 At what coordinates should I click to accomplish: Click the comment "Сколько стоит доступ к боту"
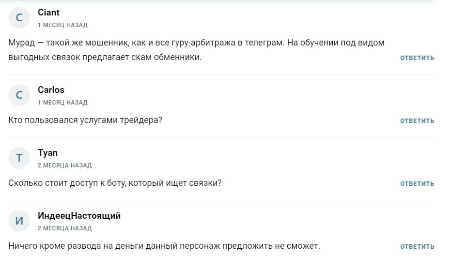coord(115,183)
